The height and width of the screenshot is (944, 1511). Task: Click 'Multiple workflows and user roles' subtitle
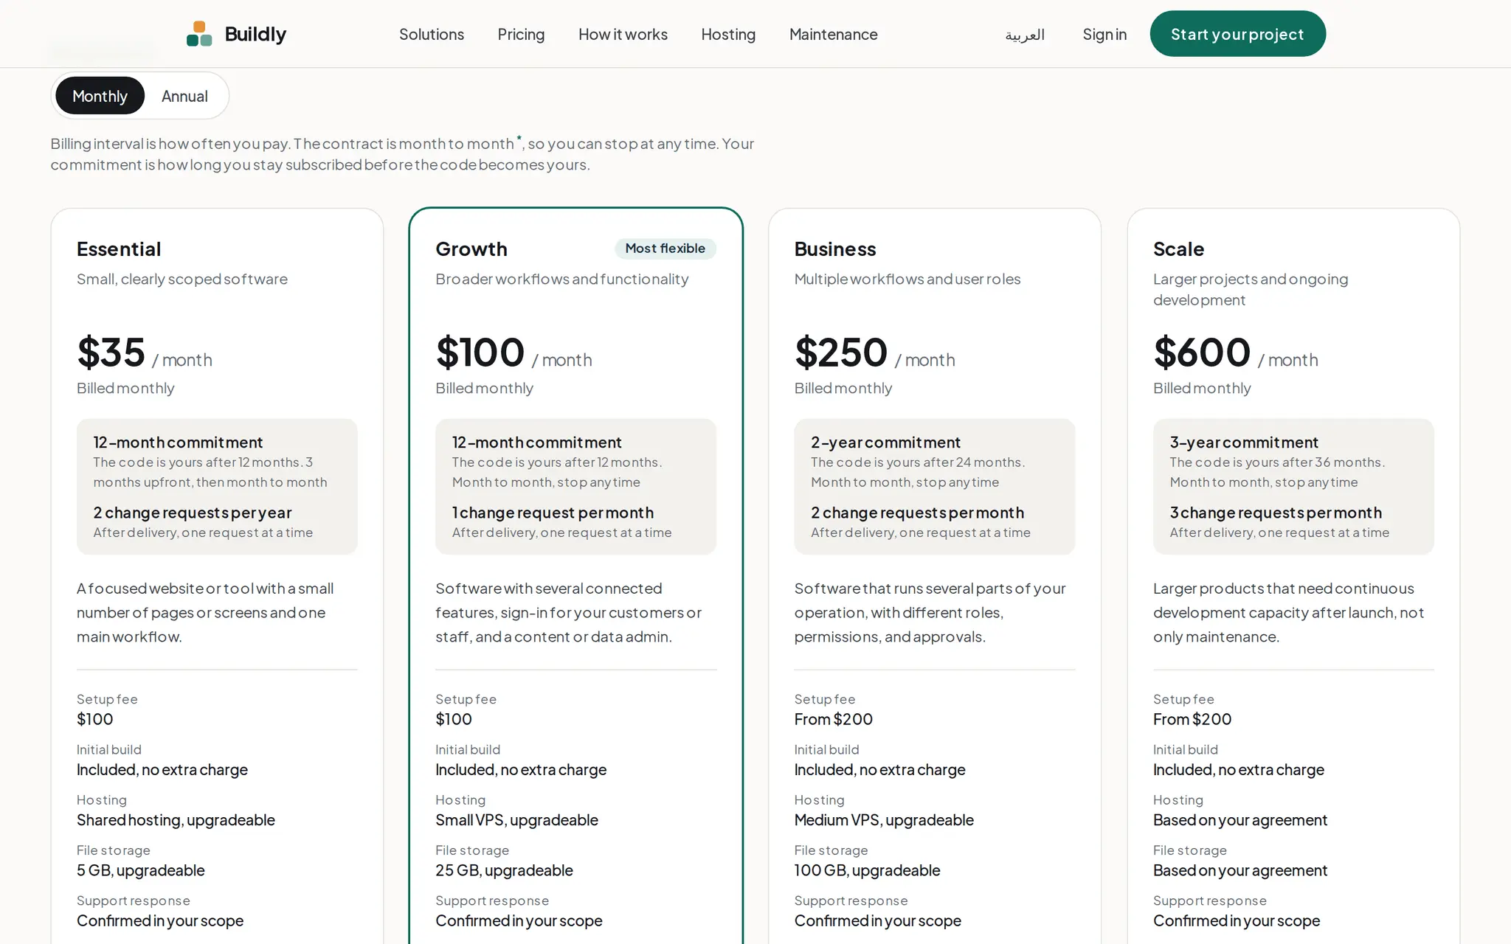tap(907, 279)
